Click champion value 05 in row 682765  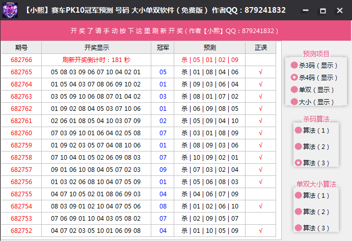coord(163,72)
